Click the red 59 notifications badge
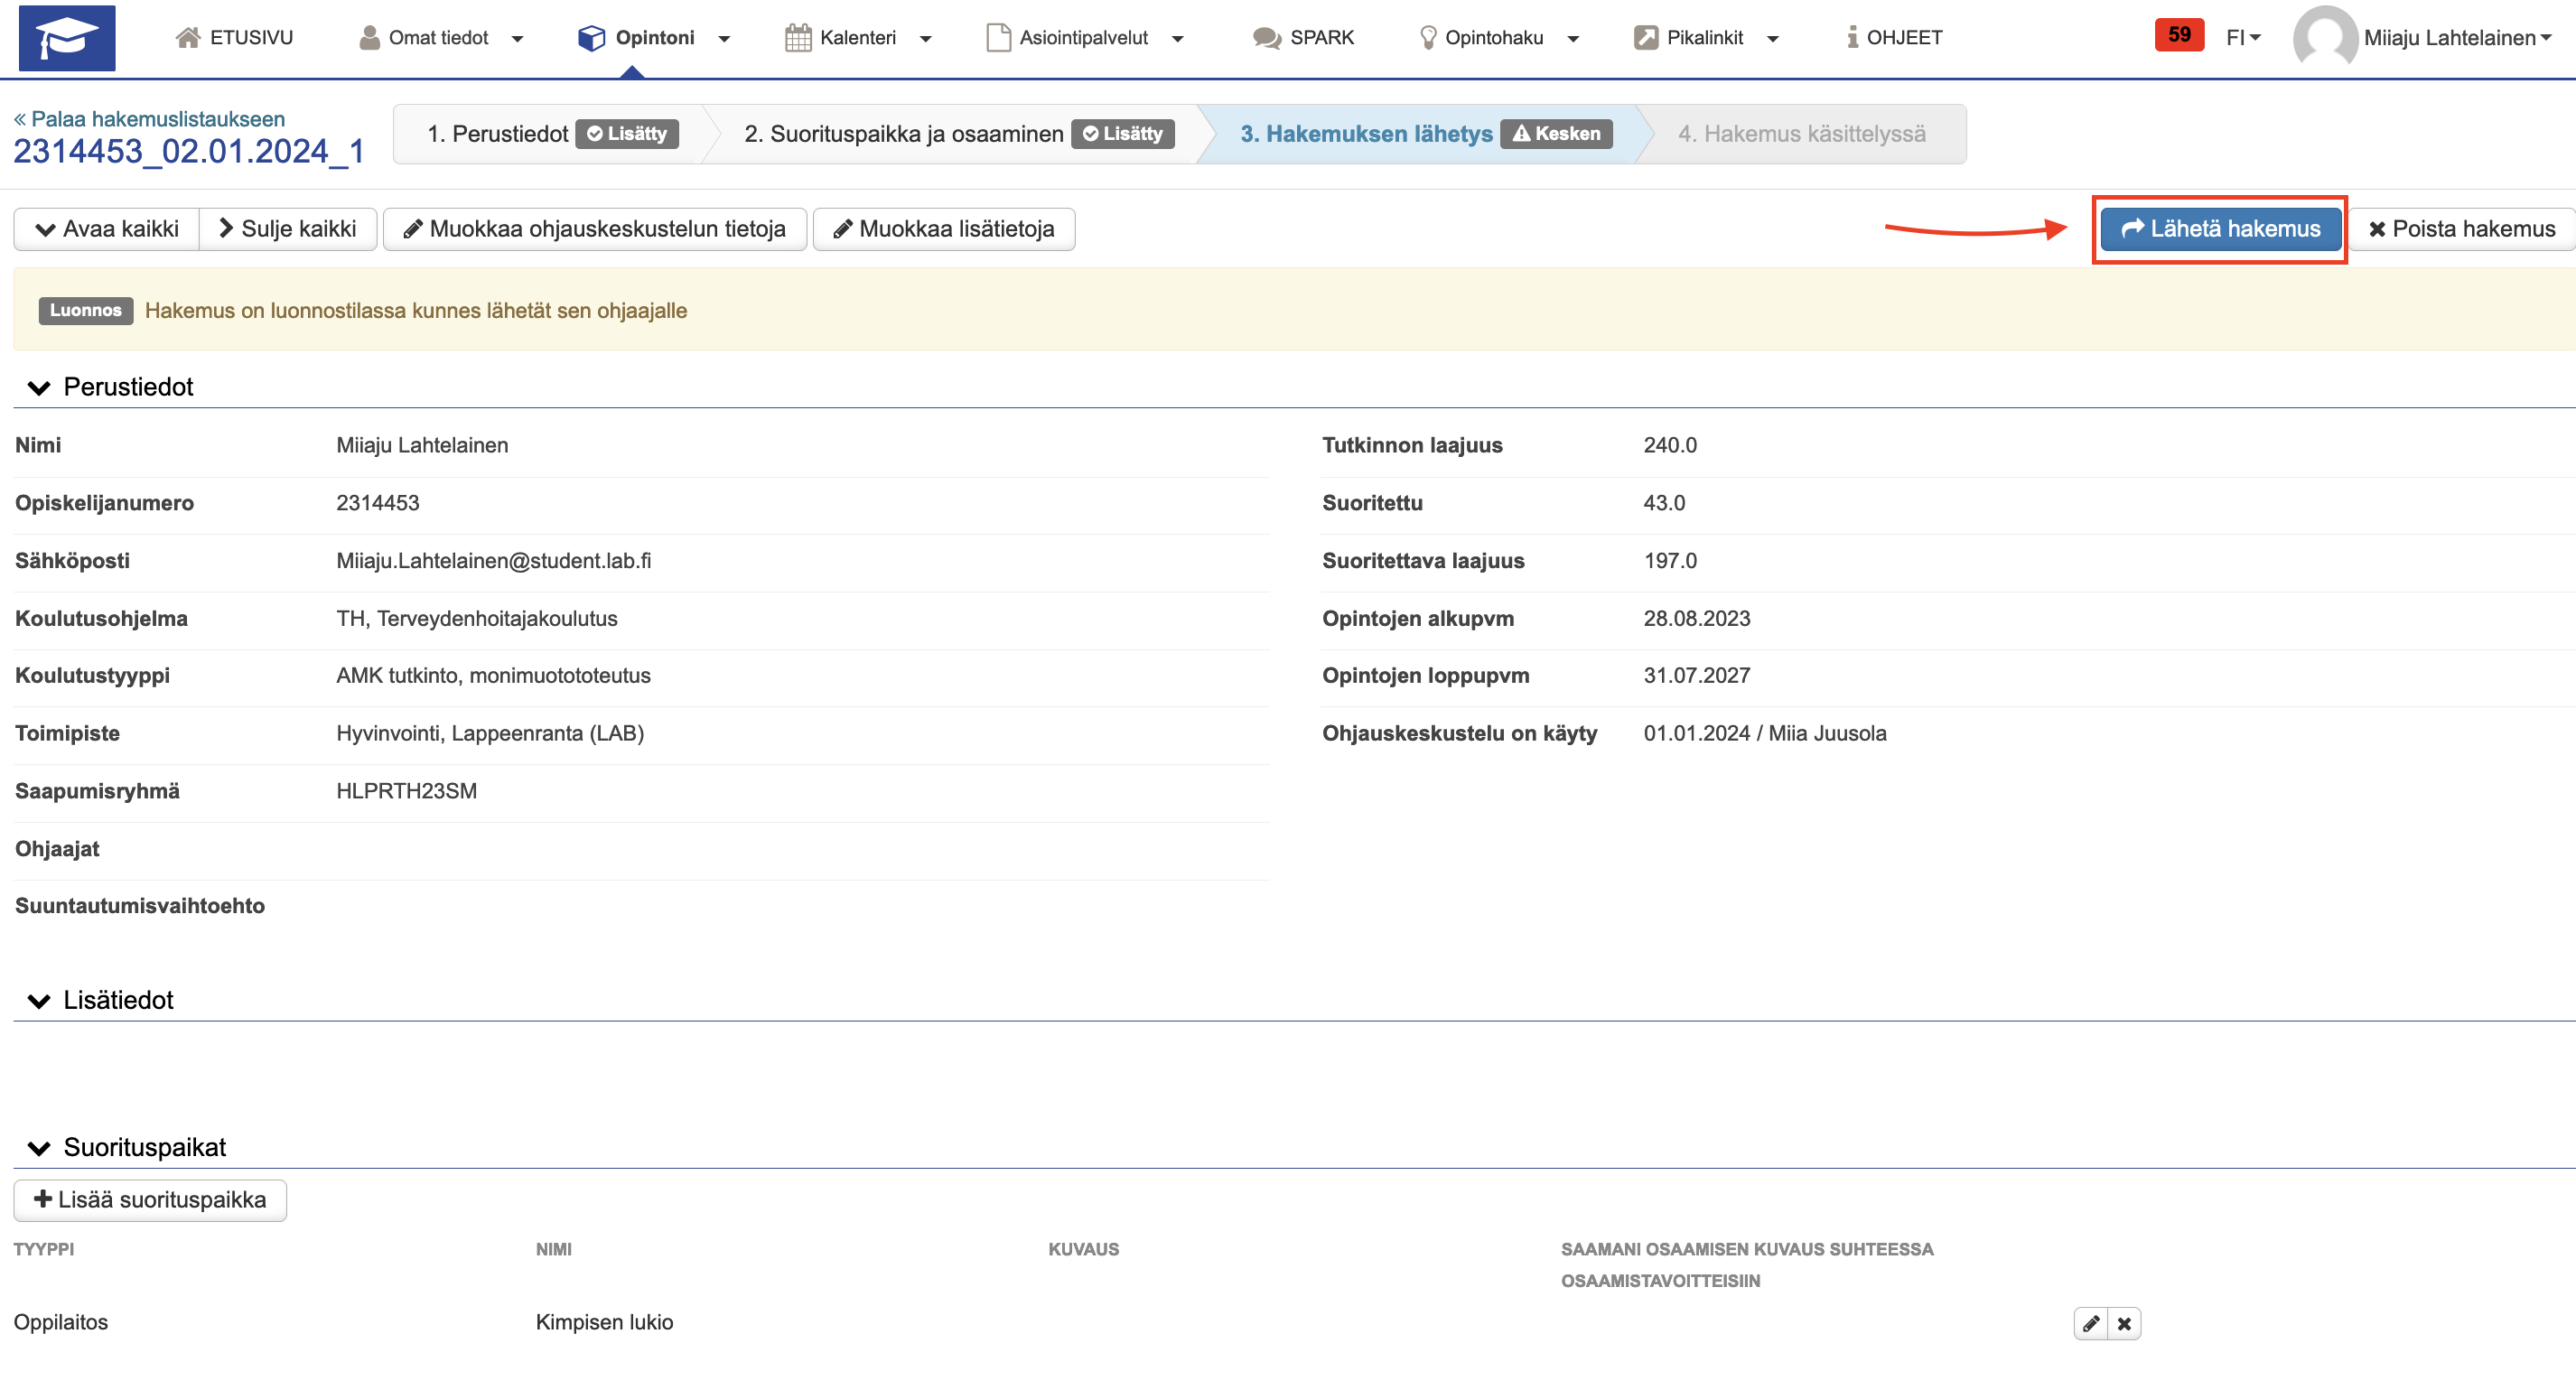Viewport: 2576px width, 1390px height. click(x=2179, y=35)
